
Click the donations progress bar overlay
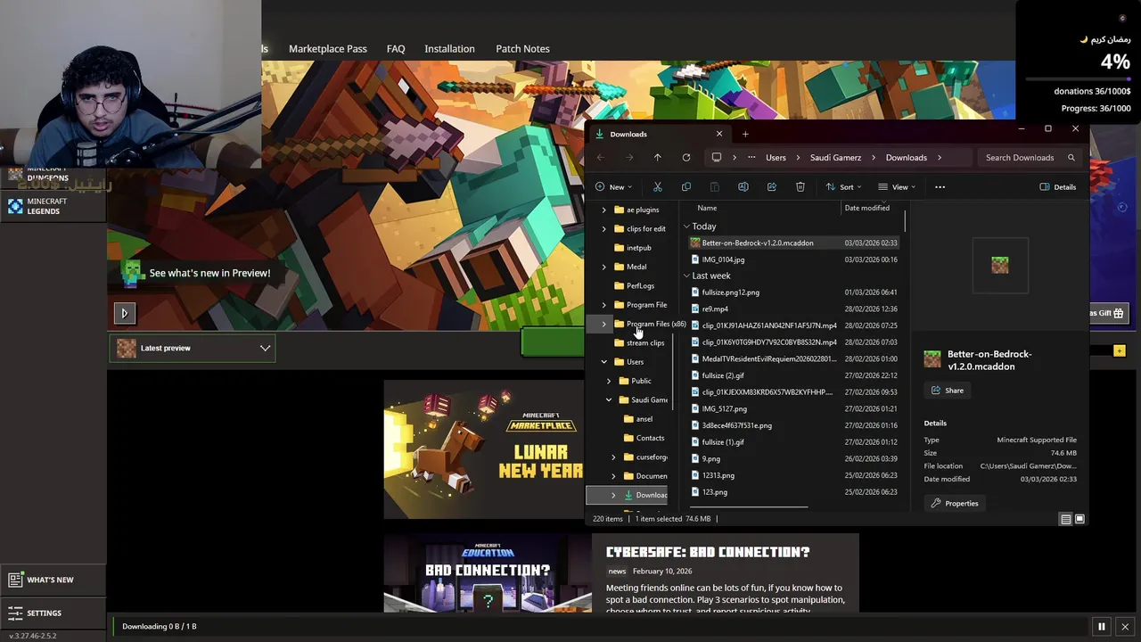[x=1078, y=79]
